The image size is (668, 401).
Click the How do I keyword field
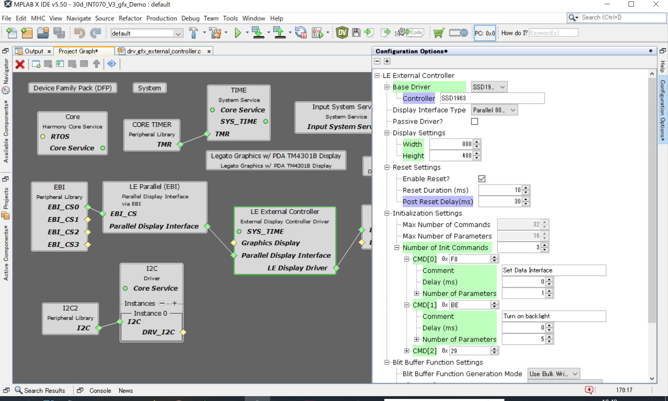pos(553,33)
